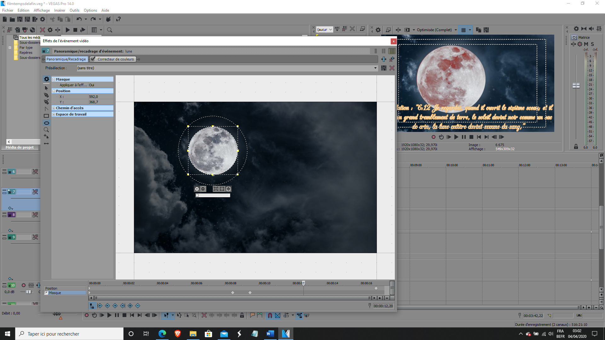Expand the Espace de travail section
Viewport: 605px width, 340px height.
point(54,114)
